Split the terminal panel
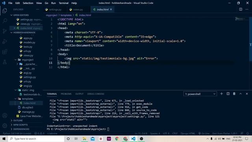The image size is (252, 142). (228, 94)
